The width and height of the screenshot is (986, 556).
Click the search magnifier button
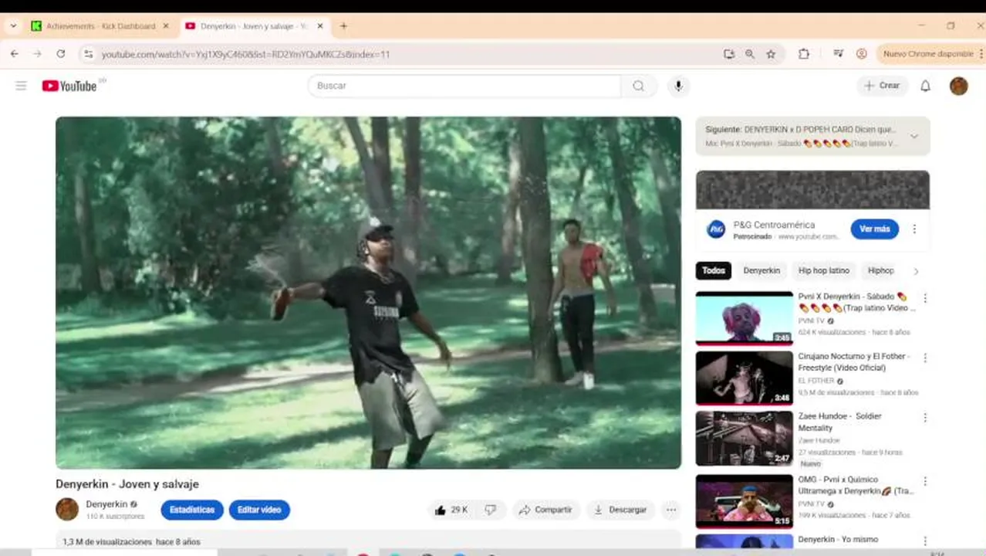(638, 86)
